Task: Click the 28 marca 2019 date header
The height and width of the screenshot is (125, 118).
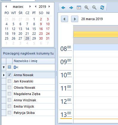Action: click(x=92, y=19)
